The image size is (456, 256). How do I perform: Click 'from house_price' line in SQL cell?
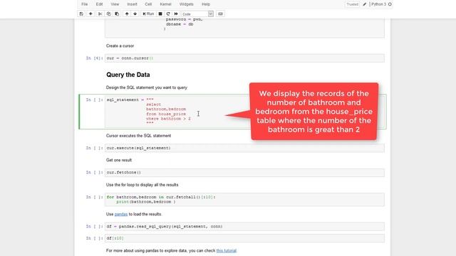coord(166,114)
